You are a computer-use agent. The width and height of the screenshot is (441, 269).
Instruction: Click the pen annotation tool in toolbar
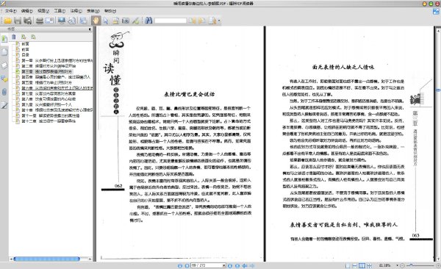136,21
